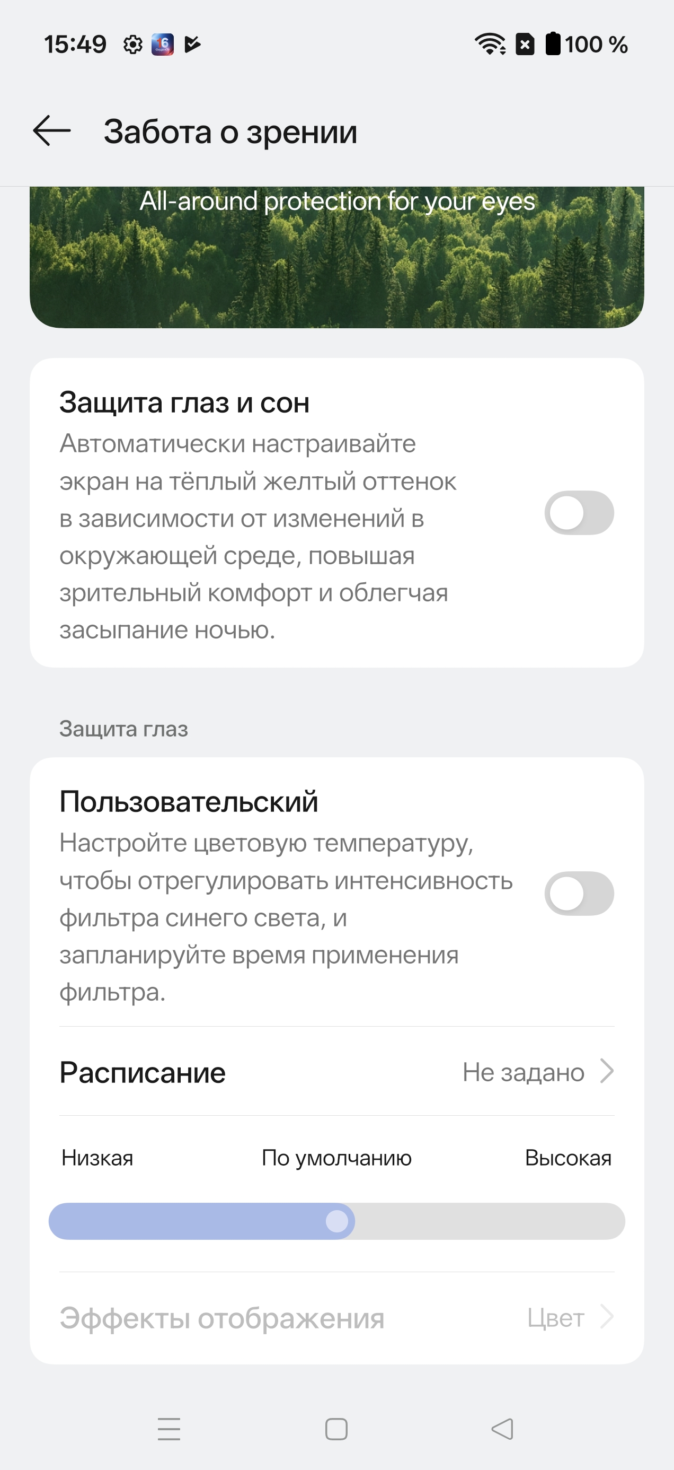Enable the Защита глаз и сон toggle
Screen dimensions: 674x1470
tap(579, 512)
